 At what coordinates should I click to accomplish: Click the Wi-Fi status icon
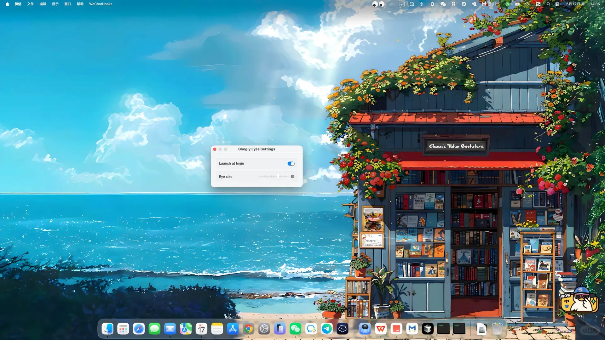[527, 4]
